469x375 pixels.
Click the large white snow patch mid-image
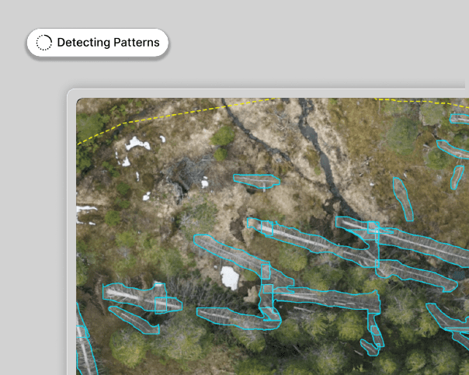(x=230, y=277)
